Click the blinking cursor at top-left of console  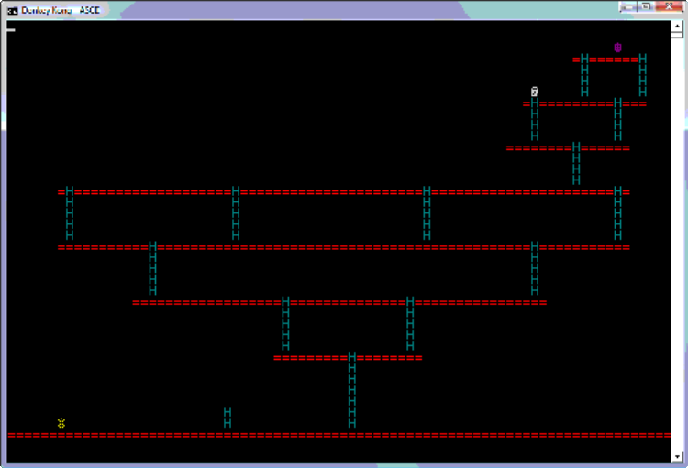11,30
